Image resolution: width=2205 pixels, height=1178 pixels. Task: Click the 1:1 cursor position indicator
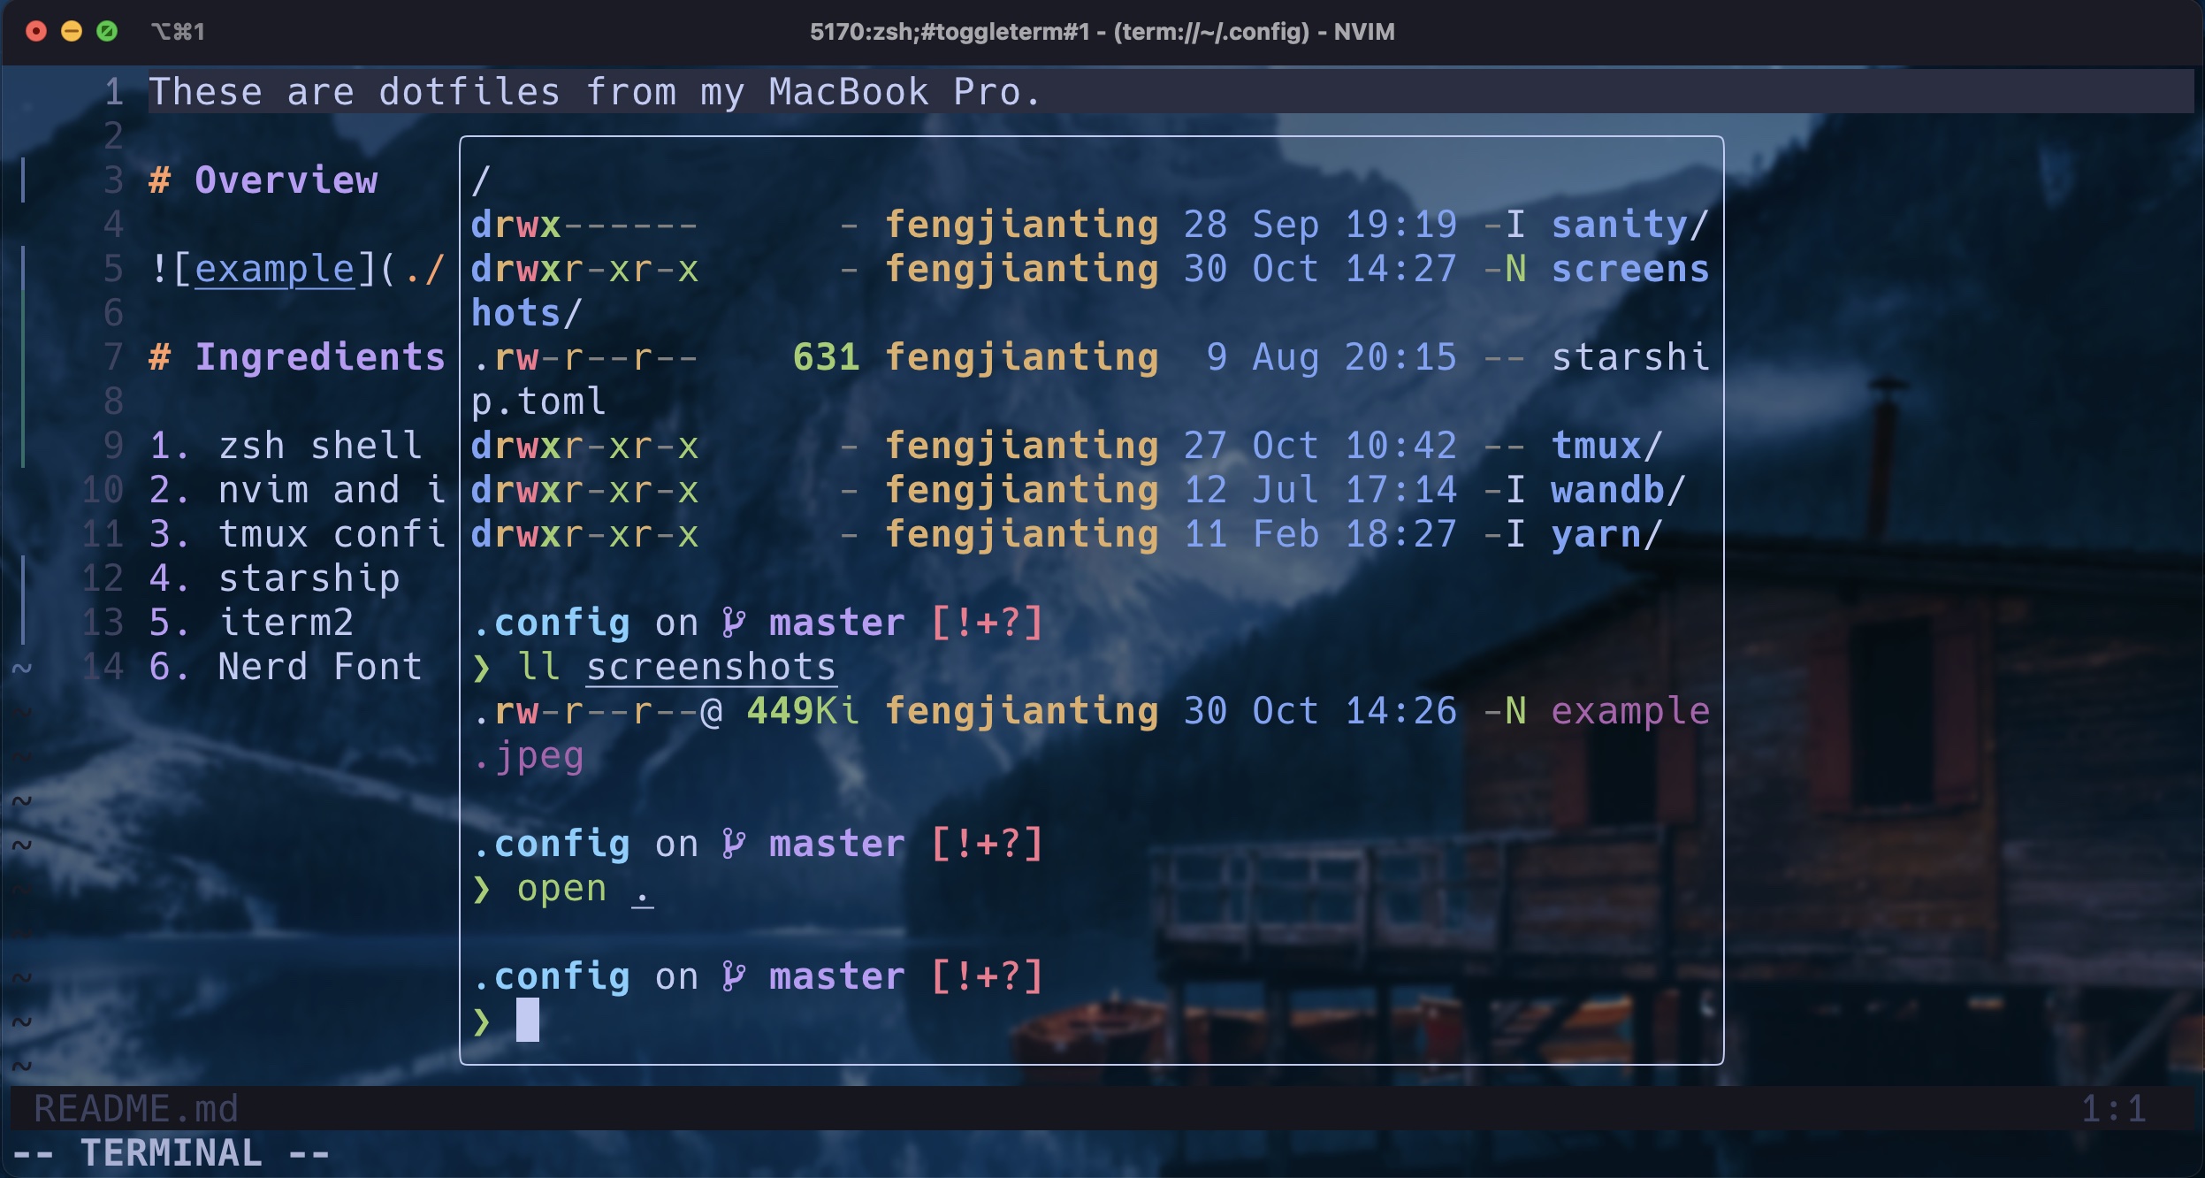pyautogui.click(x=2113, y=1109)
